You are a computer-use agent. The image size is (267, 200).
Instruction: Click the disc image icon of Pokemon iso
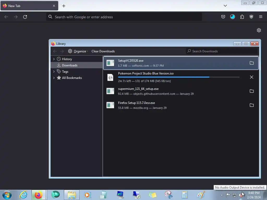coord(110,77)
